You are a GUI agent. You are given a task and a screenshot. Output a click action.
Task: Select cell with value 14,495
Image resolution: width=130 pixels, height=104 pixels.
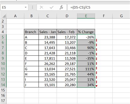click(x=48, y=42)
